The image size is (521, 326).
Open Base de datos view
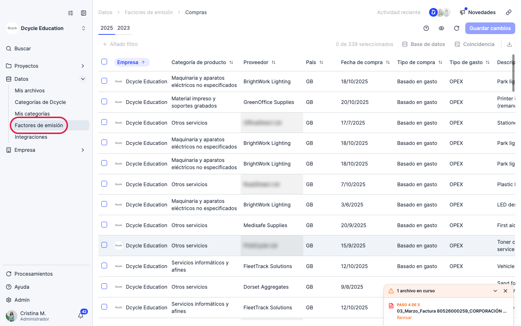(424, 44)
